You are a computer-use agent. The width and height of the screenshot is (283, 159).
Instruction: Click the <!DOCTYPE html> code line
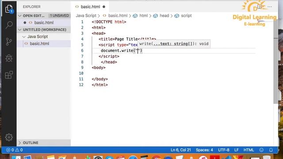click(109, 22)
